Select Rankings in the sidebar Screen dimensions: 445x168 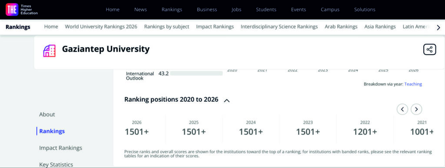coord(52,131)
